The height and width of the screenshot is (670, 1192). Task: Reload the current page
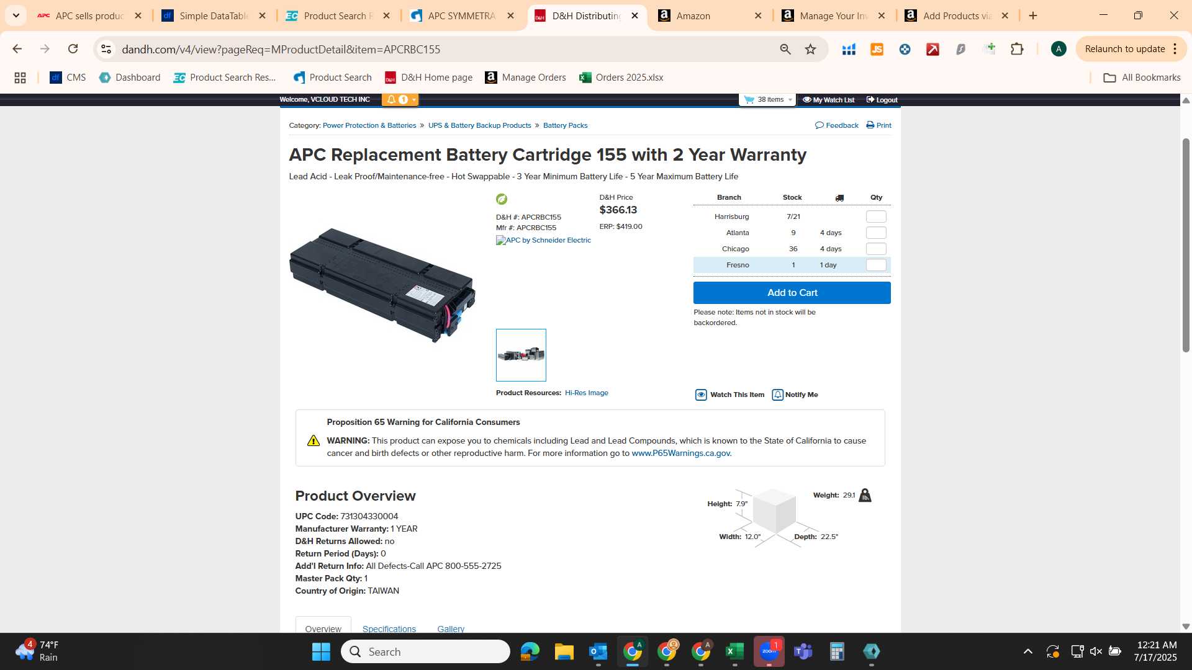click(x=73, y=49)
